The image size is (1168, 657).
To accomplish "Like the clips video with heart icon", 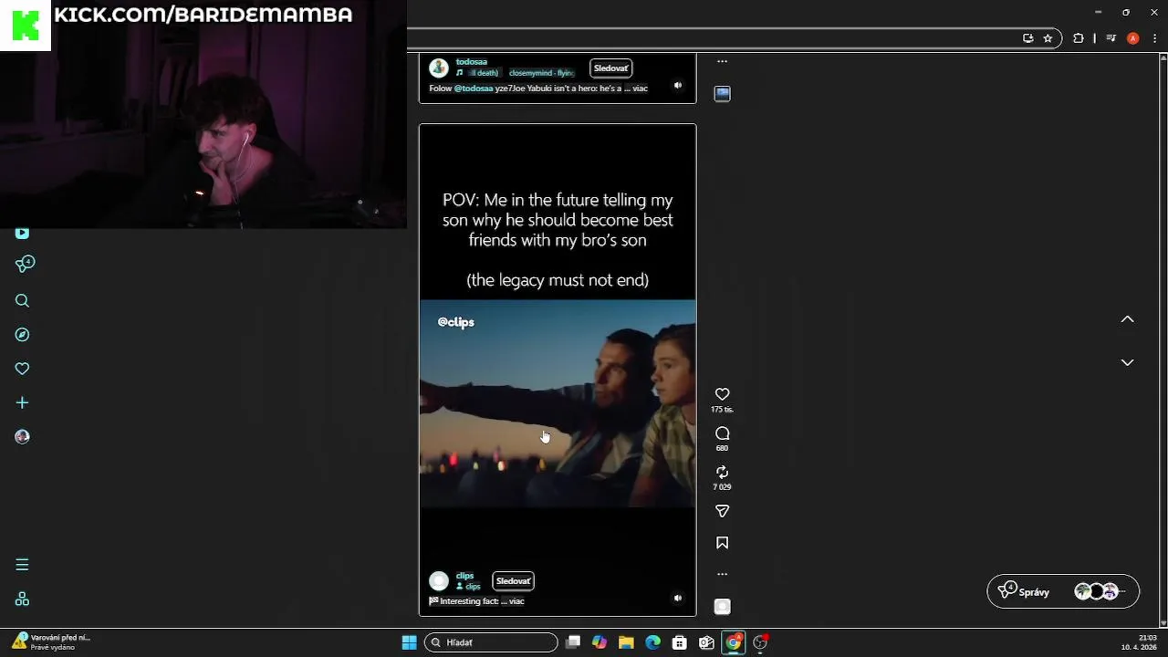I will pyautogui.click(x=722, y=394).
